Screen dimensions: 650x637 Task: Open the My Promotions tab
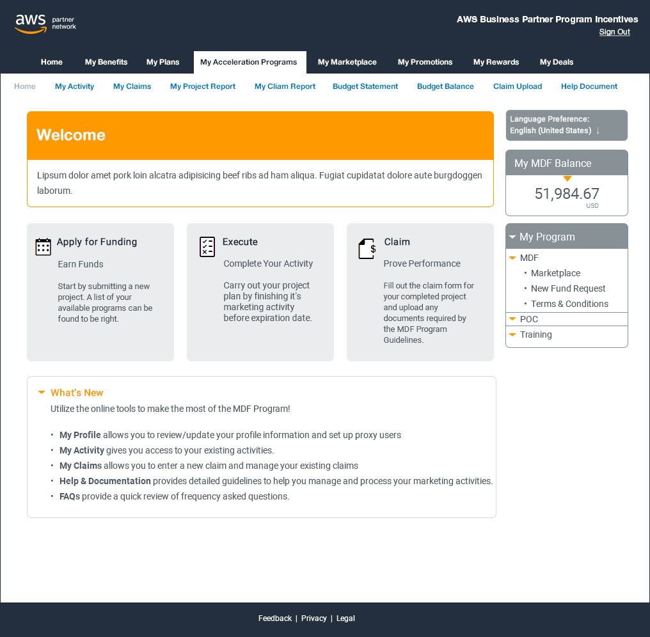pyautogui.click(x=425, y=62)
